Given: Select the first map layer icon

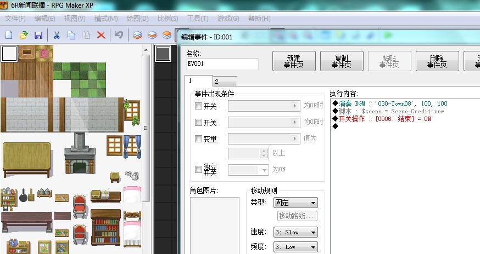Looking at the screenshot, I should (x=137, y=35).
